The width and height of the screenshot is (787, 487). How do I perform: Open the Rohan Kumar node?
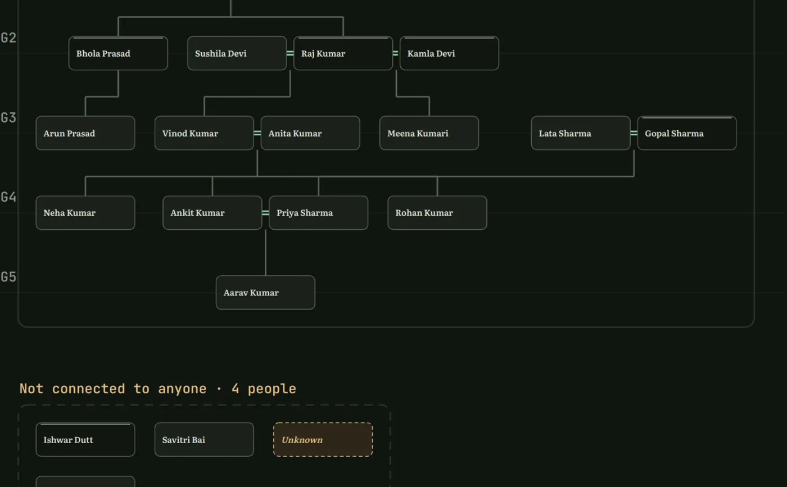click(x=437, y=213)
